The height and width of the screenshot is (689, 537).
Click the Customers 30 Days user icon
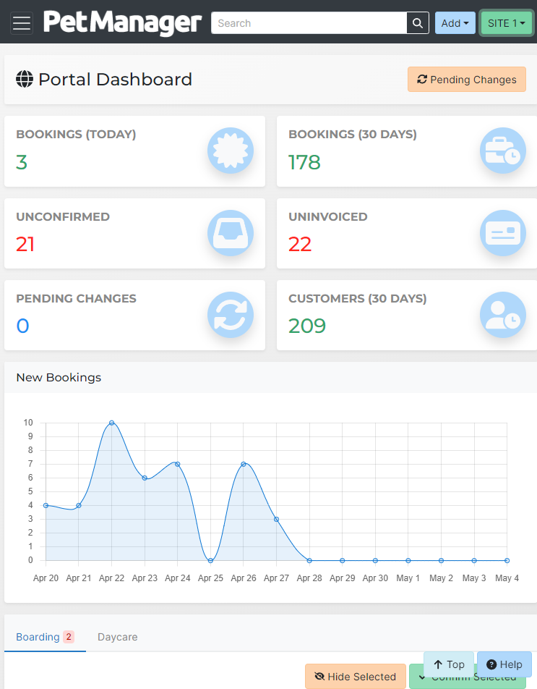click(503, 315)
